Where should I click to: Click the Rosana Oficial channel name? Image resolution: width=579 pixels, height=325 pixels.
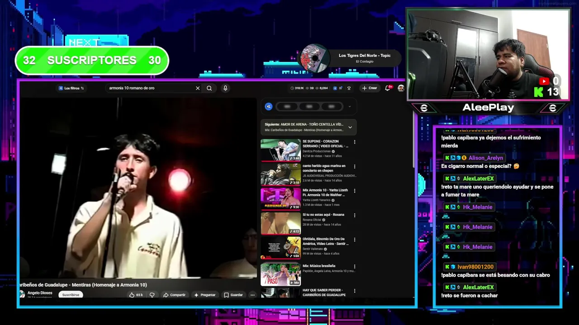(312, 220)
